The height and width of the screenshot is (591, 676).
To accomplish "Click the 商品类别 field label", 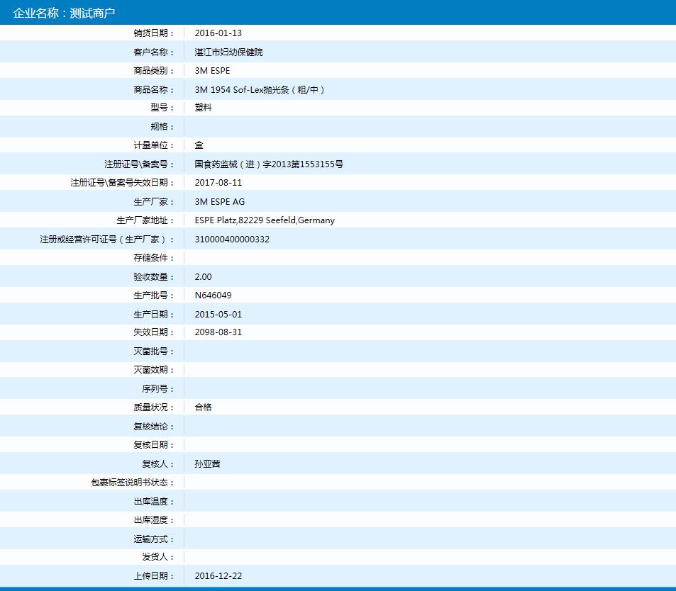I will pos(153,71).
